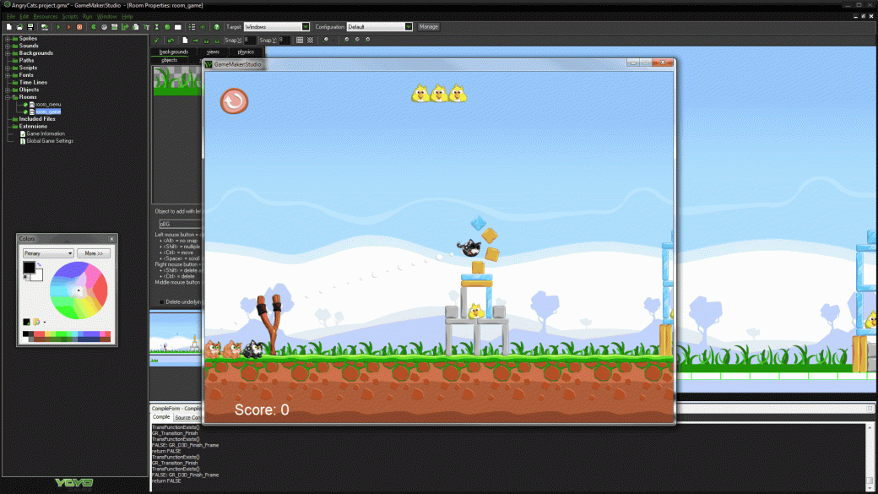Switch to the backgrounds tab
This screenshot has height=494, width=878.
point(174,52)
